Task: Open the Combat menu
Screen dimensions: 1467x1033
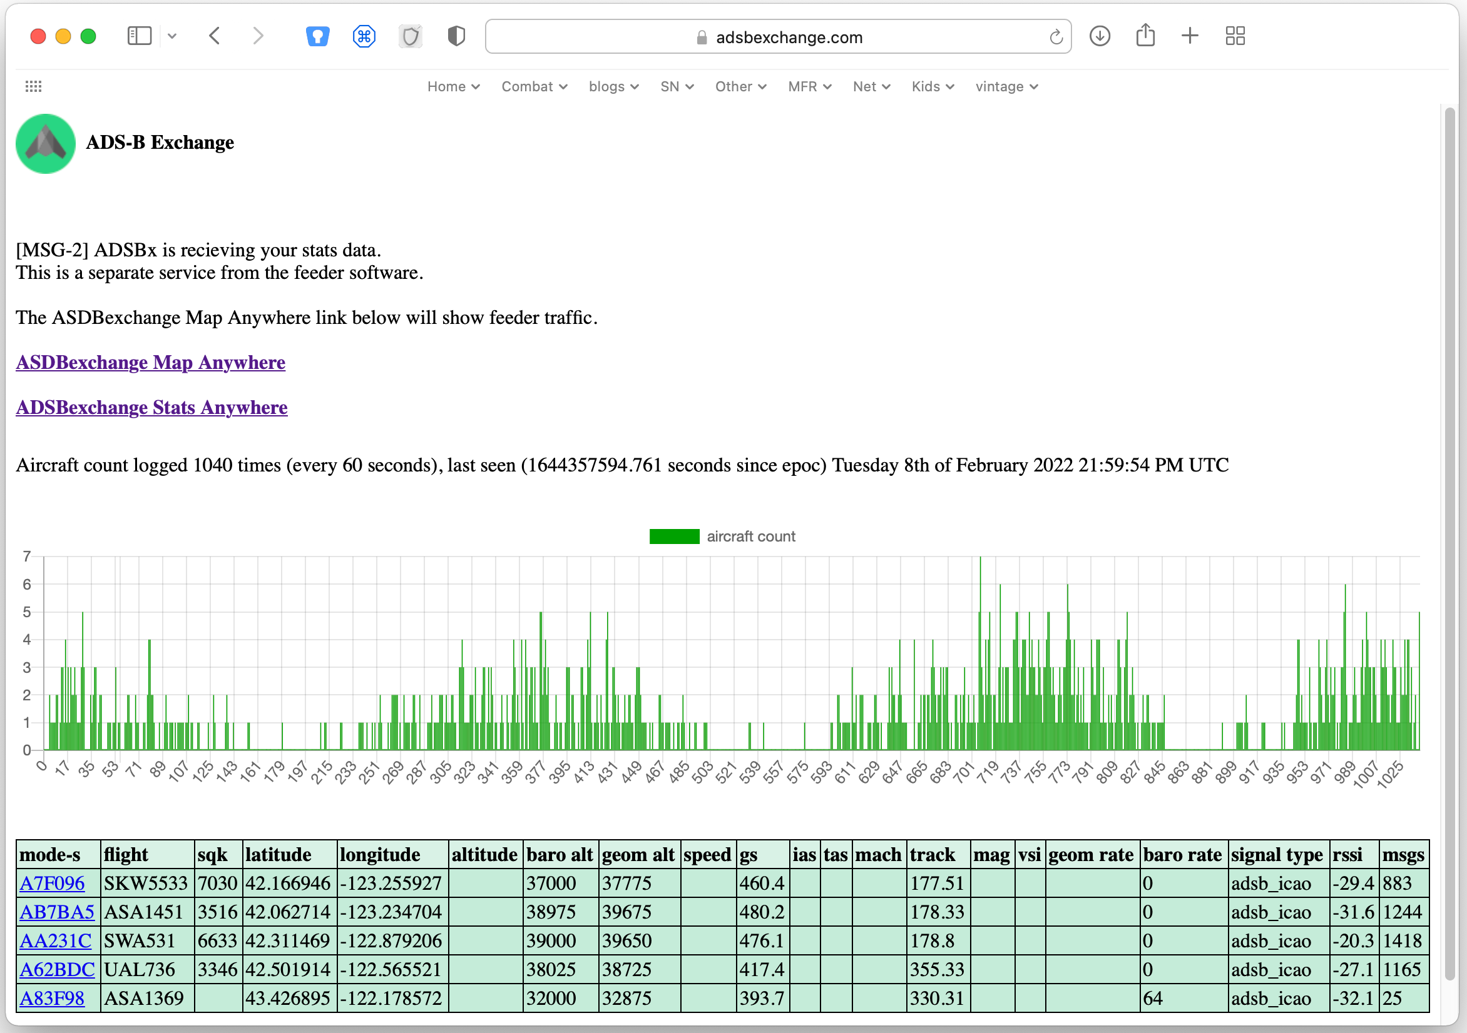Action: (533, 86)
